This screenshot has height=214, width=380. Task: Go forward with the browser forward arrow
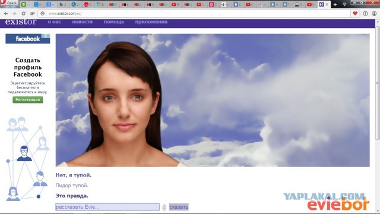[x=14, y=14]
